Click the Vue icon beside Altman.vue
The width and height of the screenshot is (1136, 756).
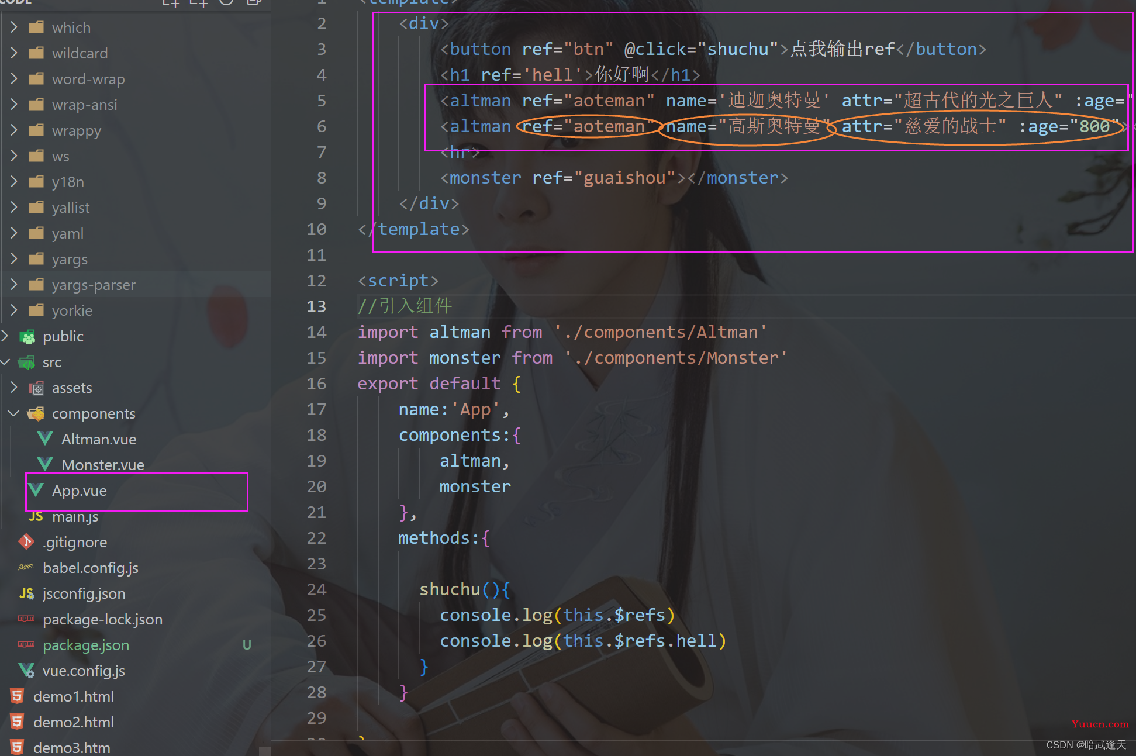point(45,439)
